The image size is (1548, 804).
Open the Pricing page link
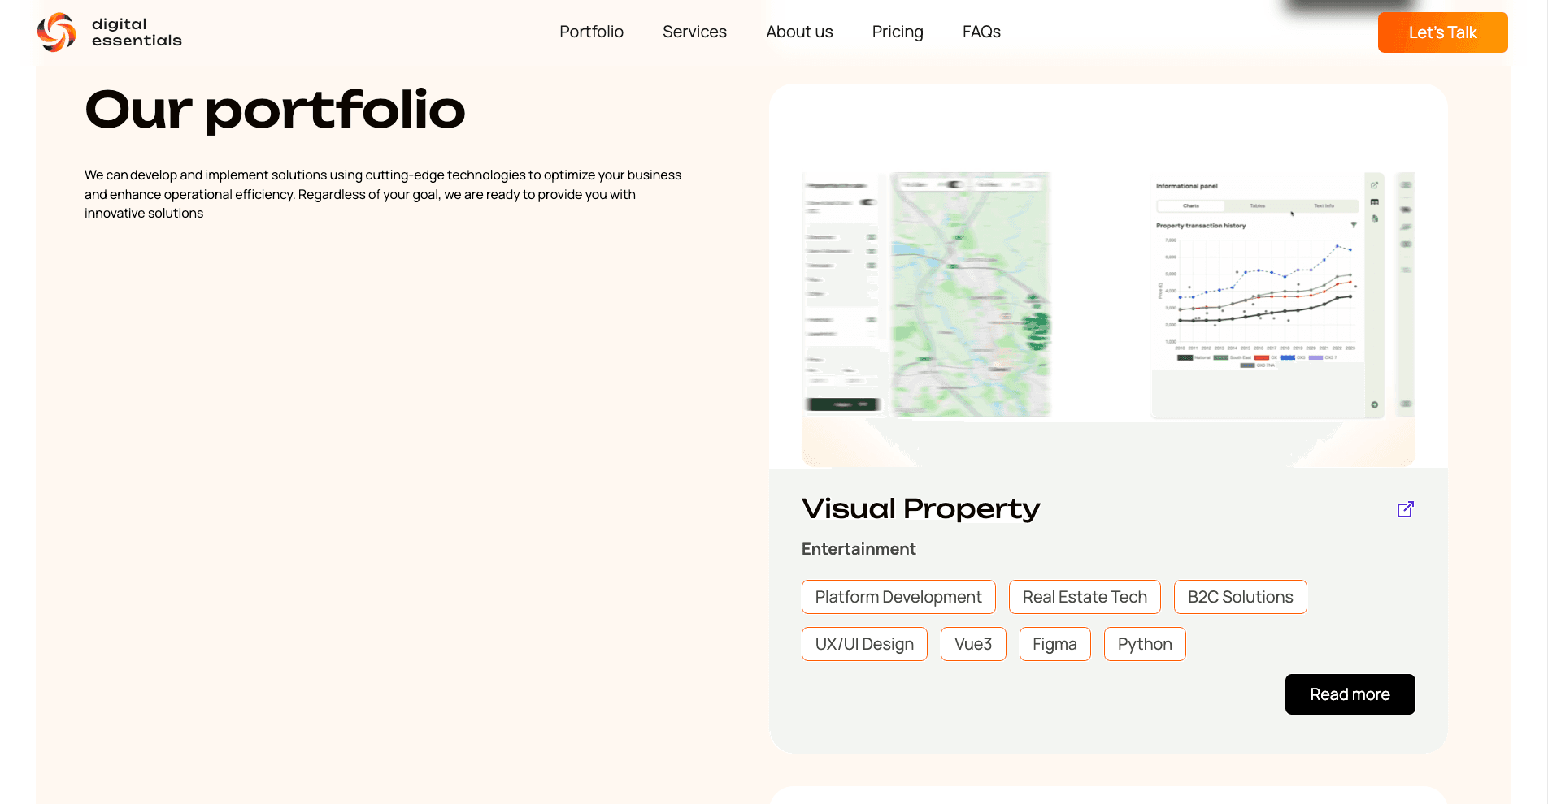pos(898,32)
